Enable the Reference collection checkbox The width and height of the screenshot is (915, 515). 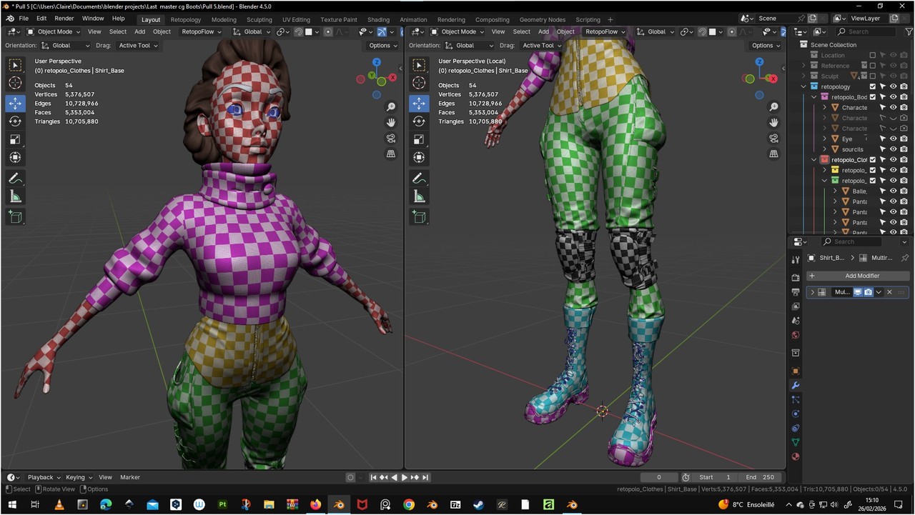pos(872,66)
